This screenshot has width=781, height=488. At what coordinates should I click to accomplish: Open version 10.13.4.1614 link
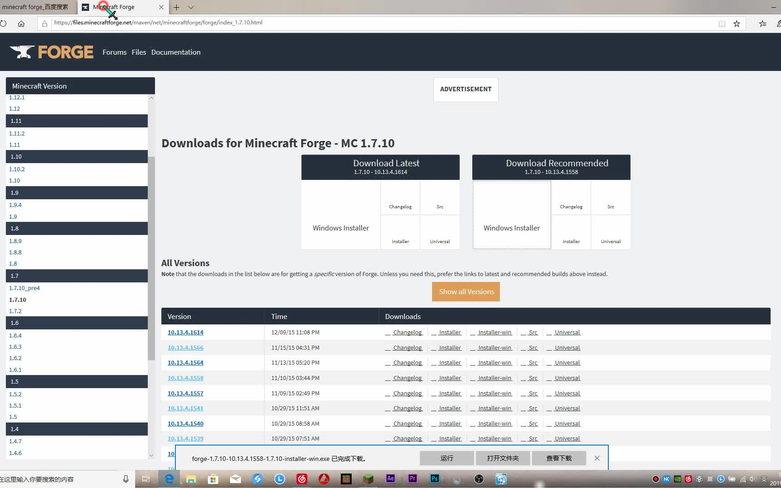[x=185, y=332]
